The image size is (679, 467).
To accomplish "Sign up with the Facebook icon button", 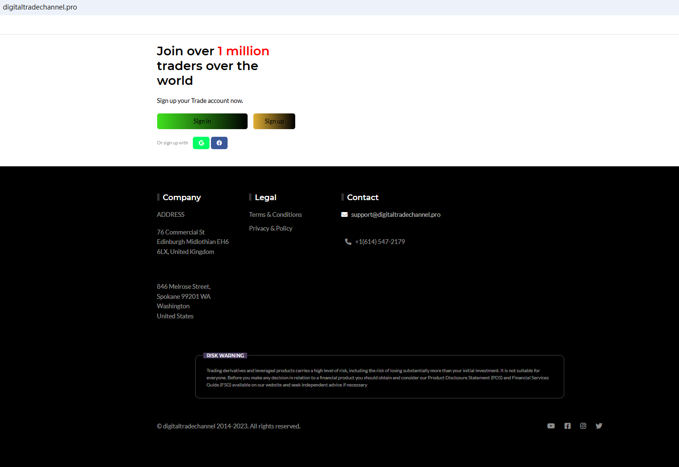I will (x=219, y=143).
